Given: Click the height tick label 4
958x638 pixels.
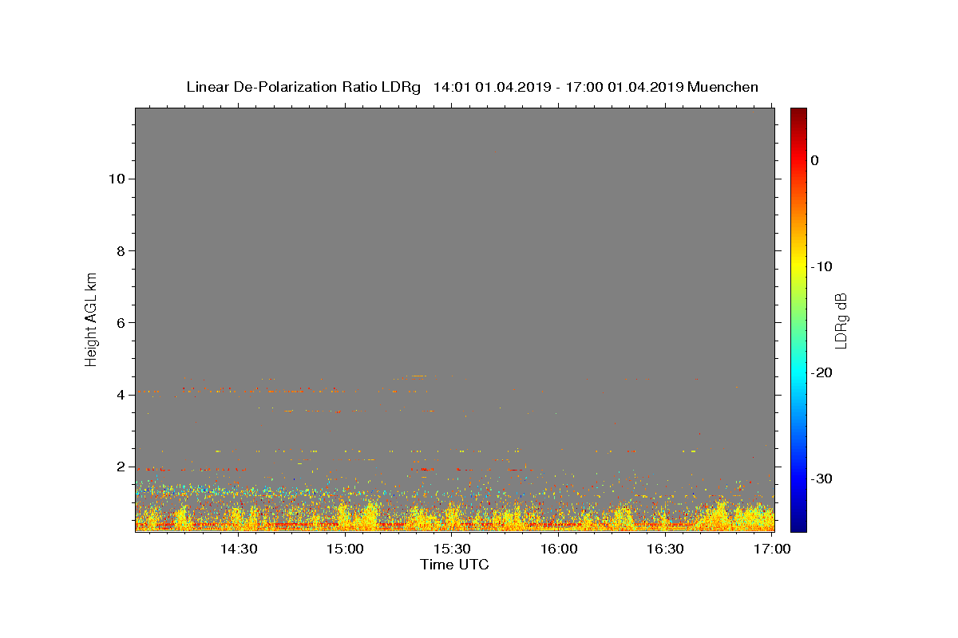Looking at the screenshot, I should tap(119, 395).
